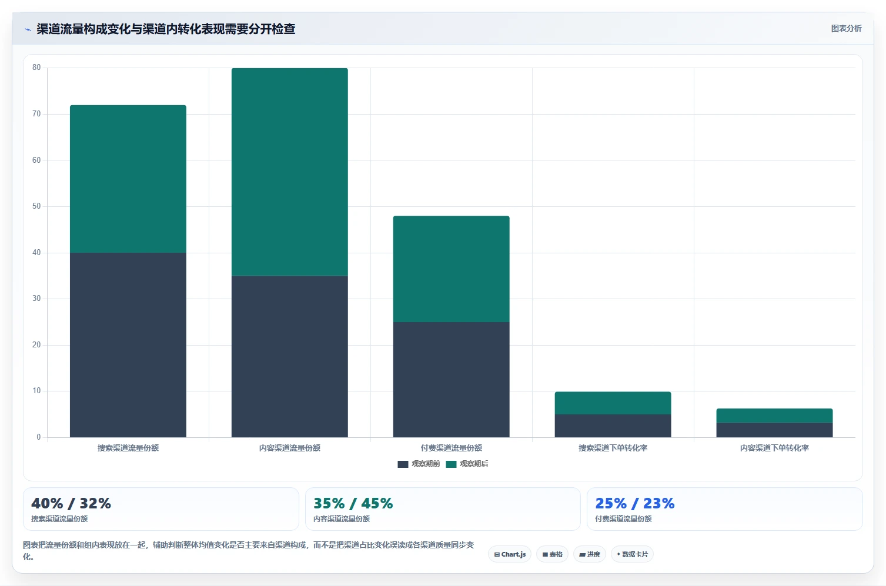
Task: Toggle the 观察期后 legend entry
Action: tap(467, 464)
